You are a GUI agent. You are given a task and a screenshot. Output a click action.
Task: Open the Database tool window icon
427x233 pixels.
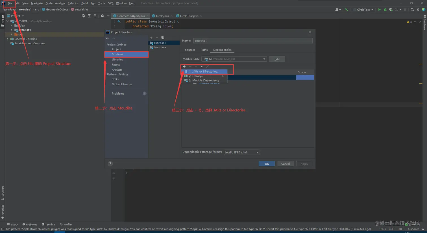(424, 22)
